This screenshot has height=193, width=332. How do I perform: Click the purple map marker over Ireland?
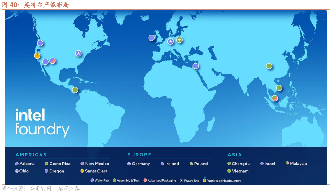tap(151, 38)
